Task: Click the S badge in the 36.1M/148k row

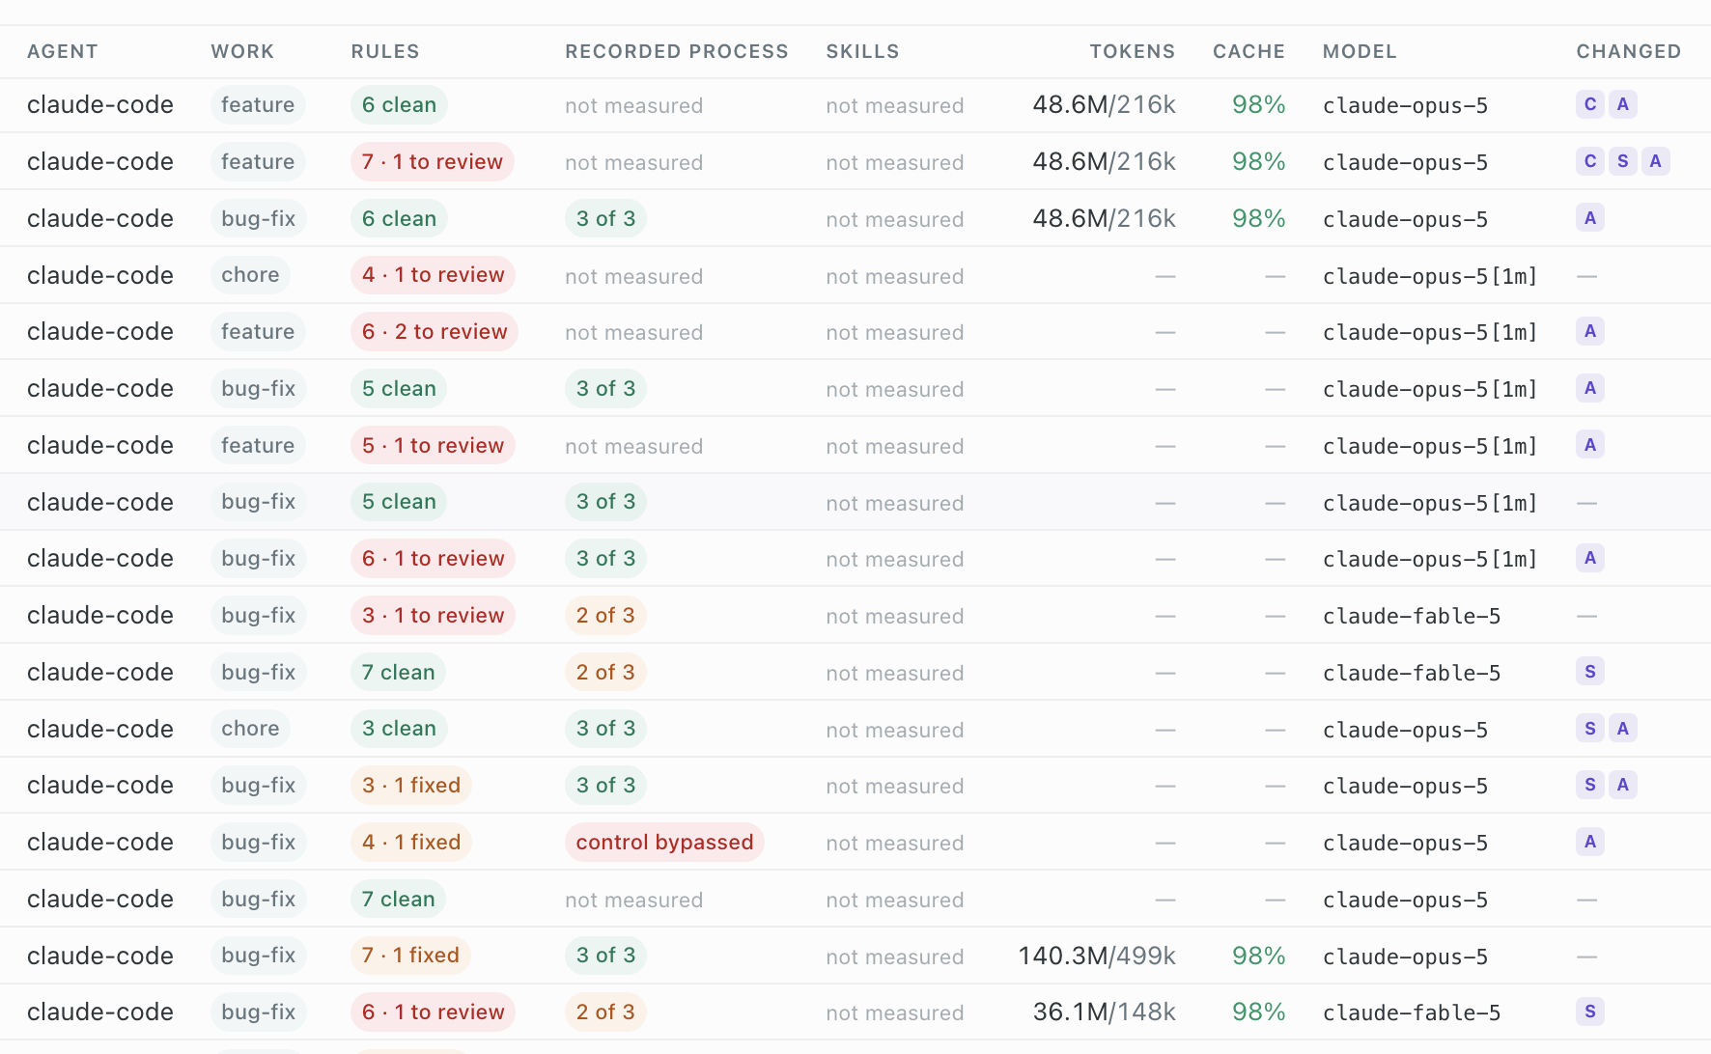Action: click(x=1590, y=1012)
